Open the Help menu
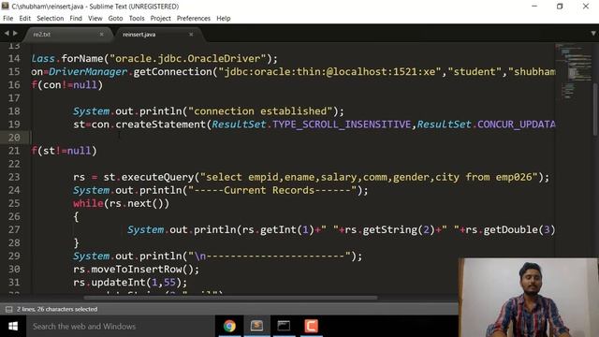This screenshot has width=599, height=337. coord(224,19)
